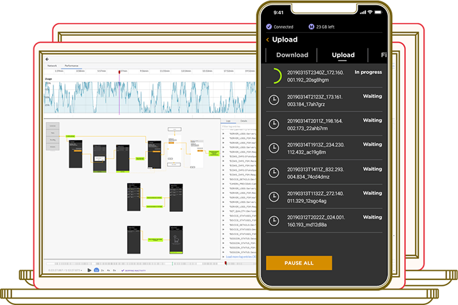Screen dimensions: 458x305
Task: Tap clock icon for 20190314T1913Z file
Action: [x=274, y=148]
